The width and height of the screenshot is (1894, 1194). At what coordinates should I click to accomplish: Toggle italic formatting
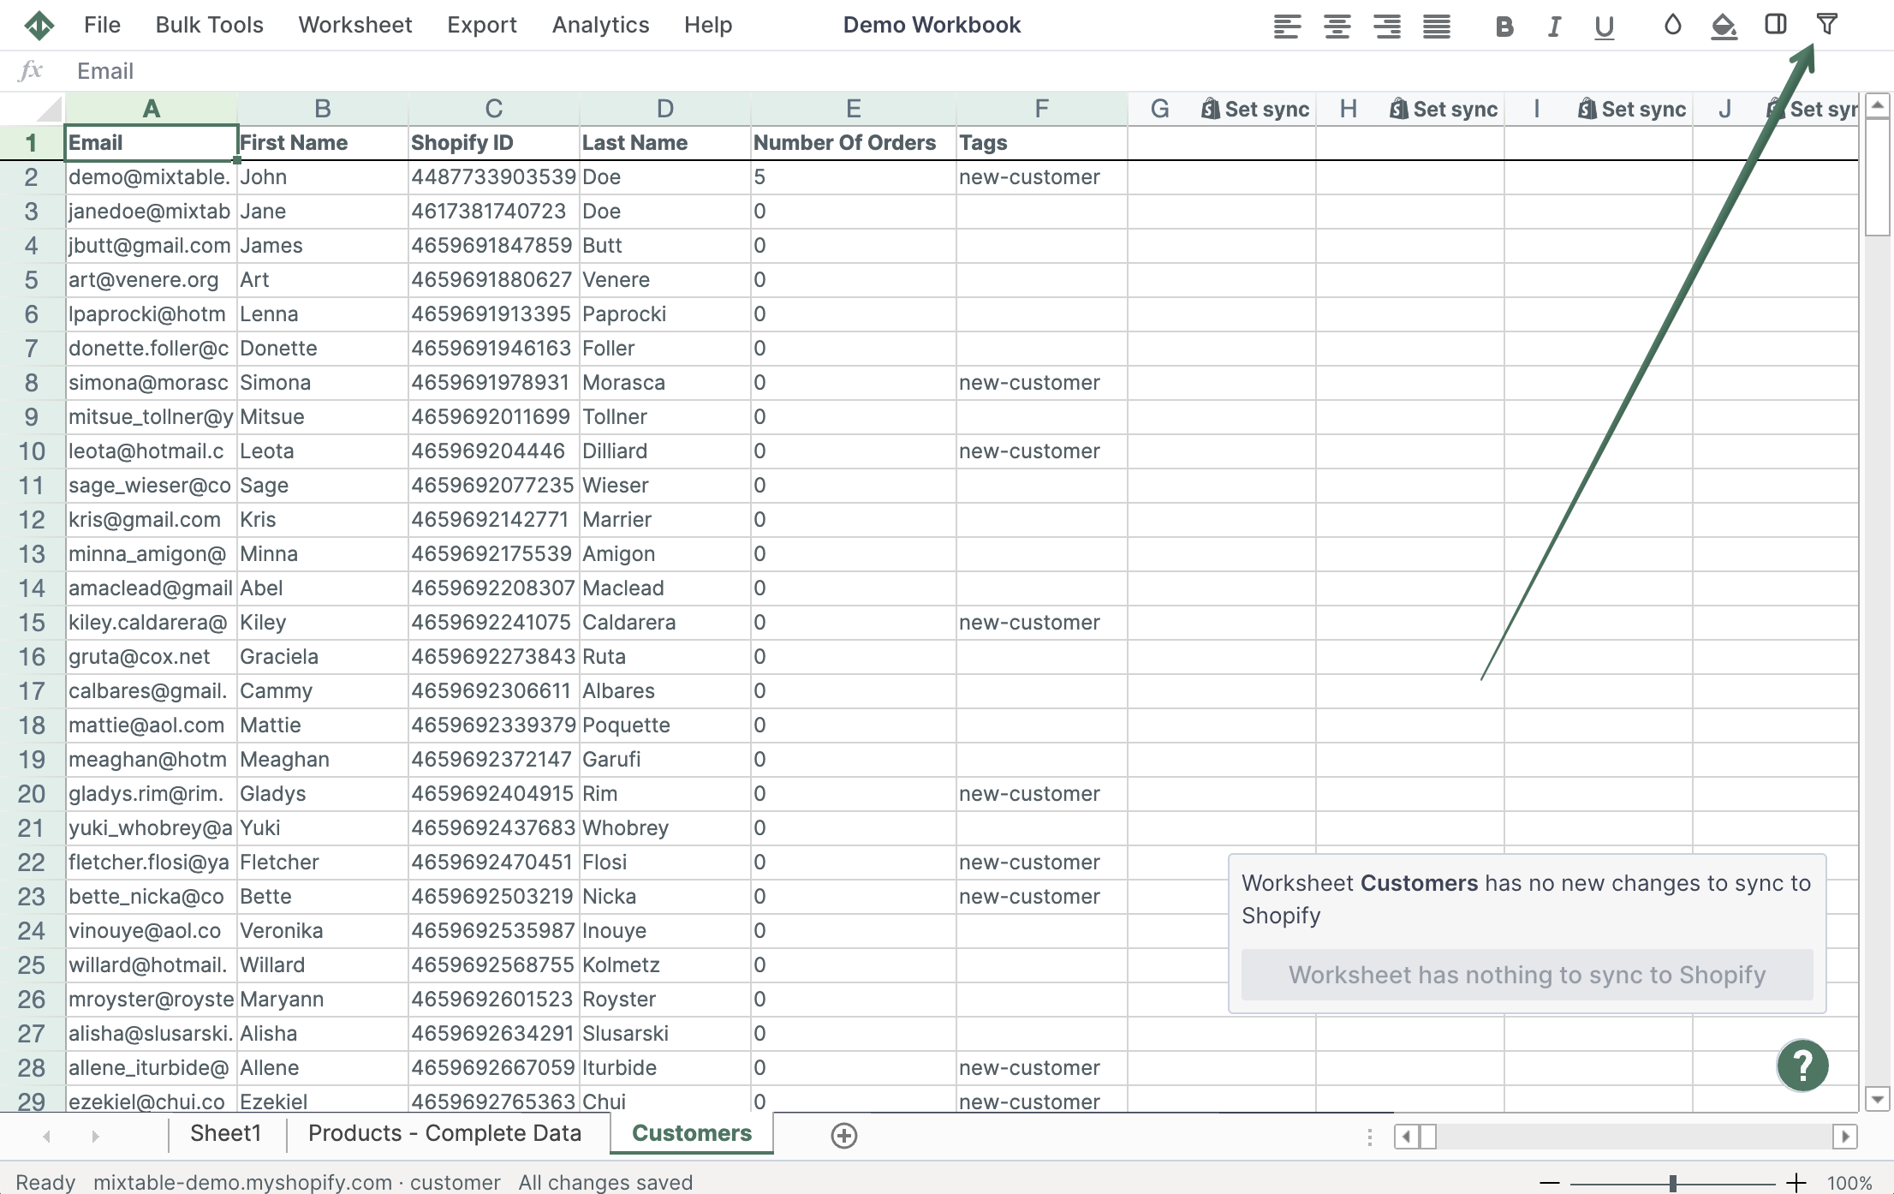[1552, 27]
